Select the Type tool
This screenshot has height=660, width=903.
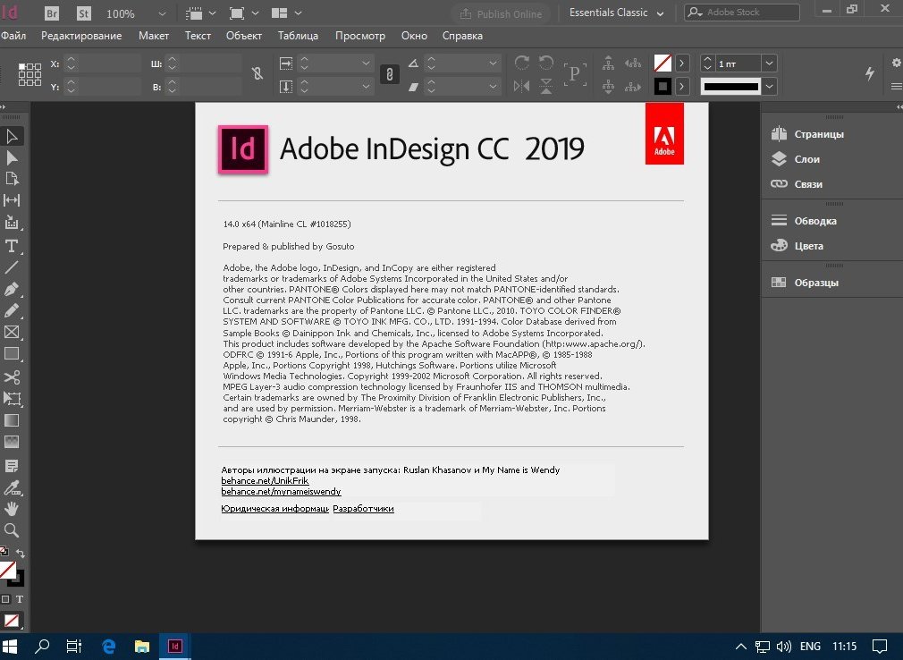tap(12, 246)
